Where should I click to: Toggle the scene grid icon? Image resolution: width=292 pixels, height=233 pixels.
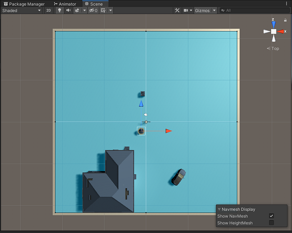103,10
